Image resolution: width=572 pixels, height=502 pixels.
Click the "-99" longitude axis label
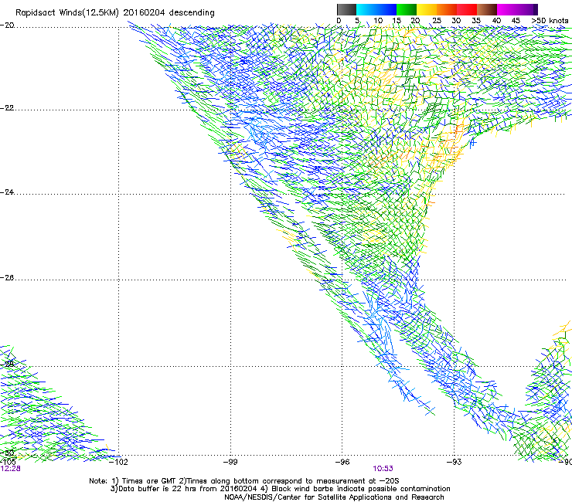pyautogui.click(x=230, y=462)
